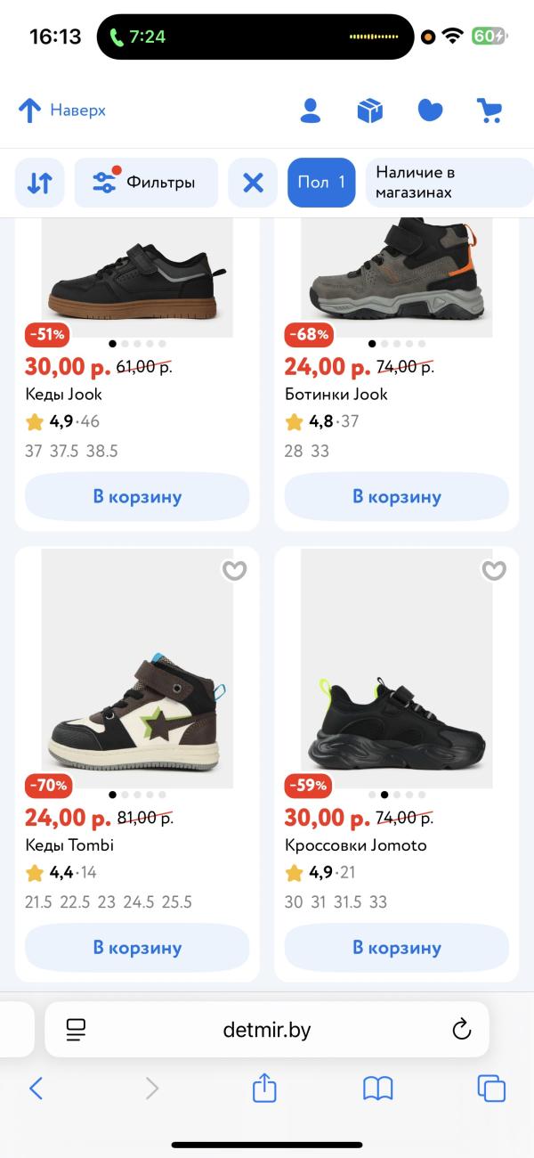Open the shopping cart icon

click(x=489, y=110)
